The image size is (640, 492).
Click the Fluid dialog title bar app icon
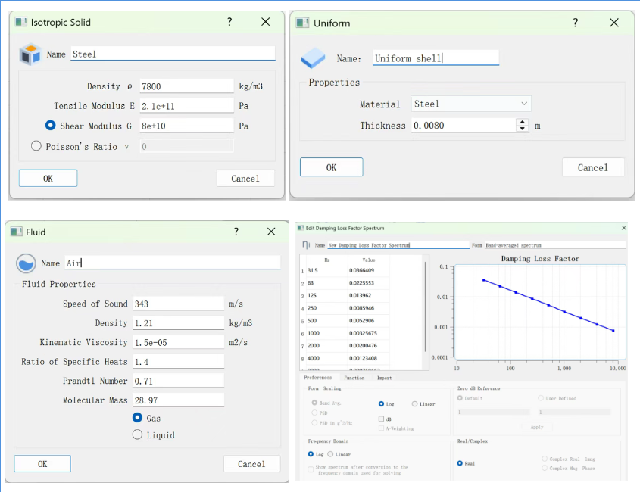click(17, 232)
